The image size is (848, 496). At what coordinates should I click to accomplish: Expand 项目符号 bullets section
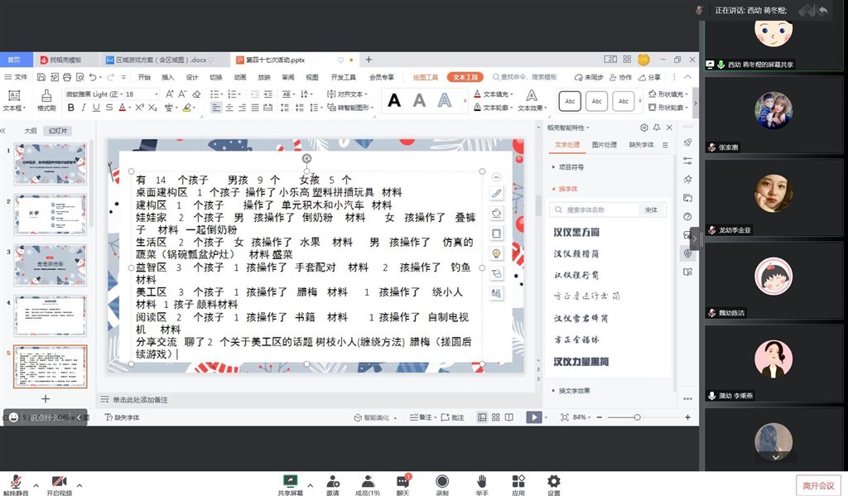pyautogui.click(x=567, y=167)
